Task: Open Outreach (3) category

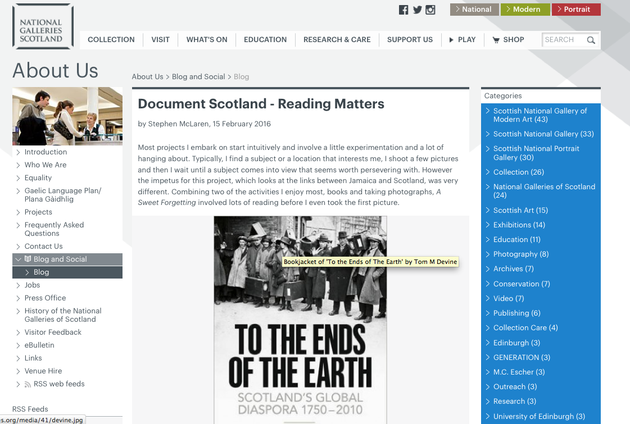Action: (515, 387)
